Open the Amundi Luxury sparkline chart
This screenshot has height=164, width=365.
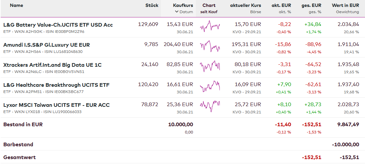[210, 46]
